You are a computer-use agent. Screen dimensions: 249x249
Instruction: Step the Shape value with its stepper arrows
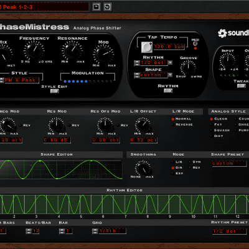pos(137,75)
